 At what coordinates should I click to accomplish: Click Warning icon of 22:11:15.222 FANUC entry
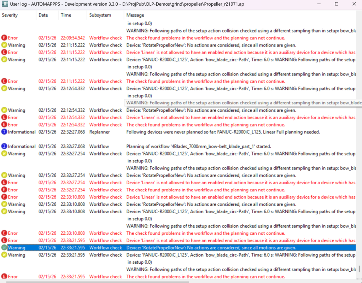[4, 60]
